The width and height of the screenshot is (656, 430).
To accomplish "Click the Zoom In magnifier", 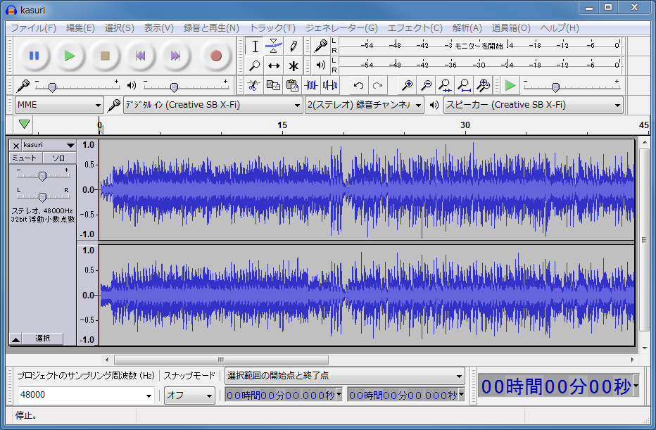I will tap(407, 86).
